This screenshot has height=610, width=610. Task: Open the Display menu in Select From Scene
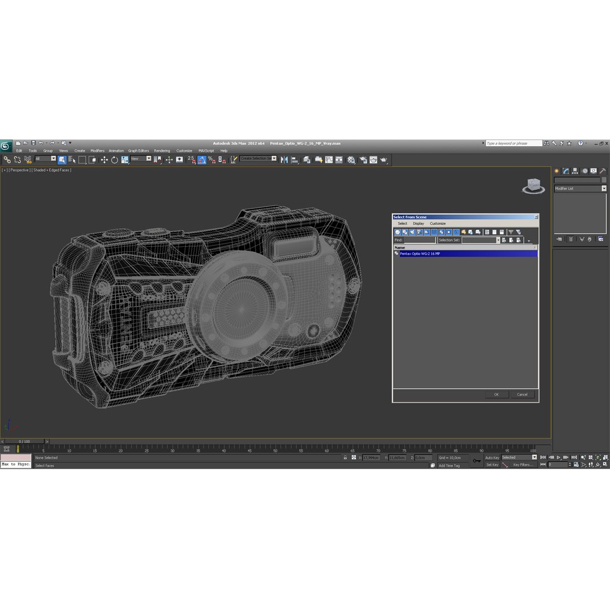pos(419,224)
